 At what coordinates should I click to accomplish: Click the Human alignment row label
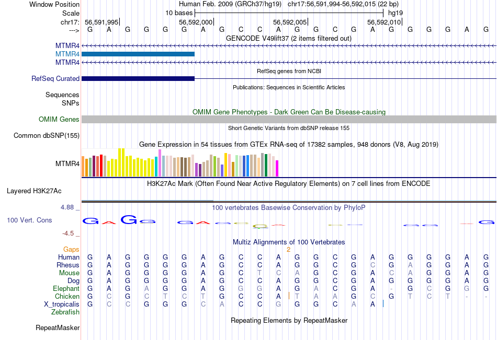point(69,257)
